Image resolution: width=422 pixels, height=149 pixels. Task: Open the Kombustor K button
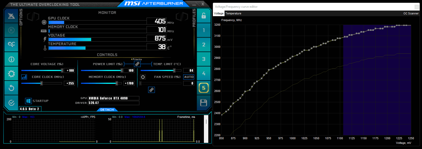pyautogui.click(x=11, y=30)
